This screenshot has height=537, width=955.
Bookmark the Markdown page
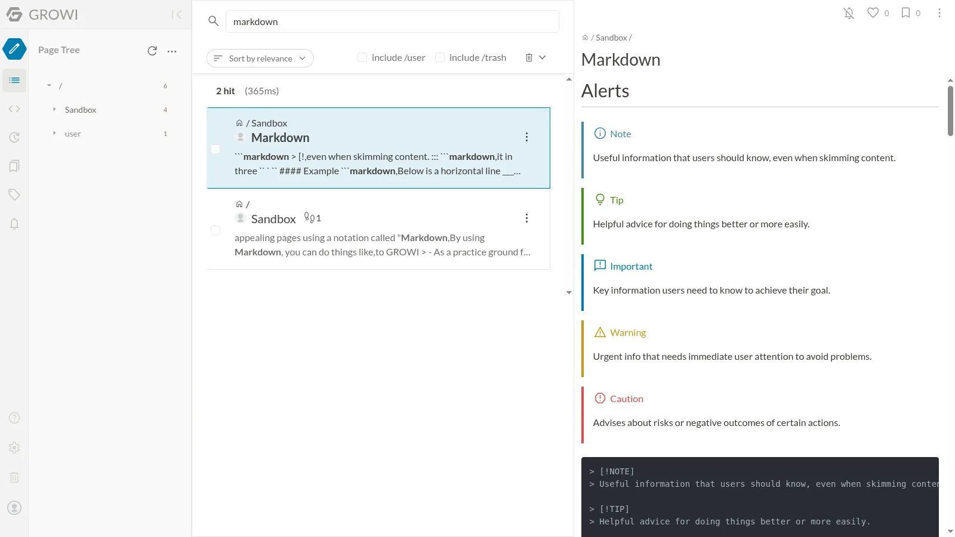[905, 13]
